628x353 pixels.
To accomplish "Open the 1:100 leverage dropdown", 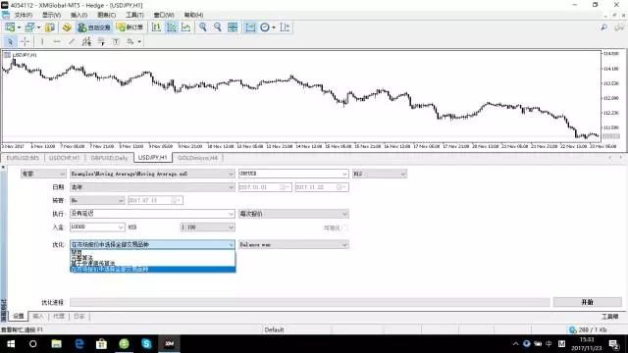I will (x=207, y=227).
